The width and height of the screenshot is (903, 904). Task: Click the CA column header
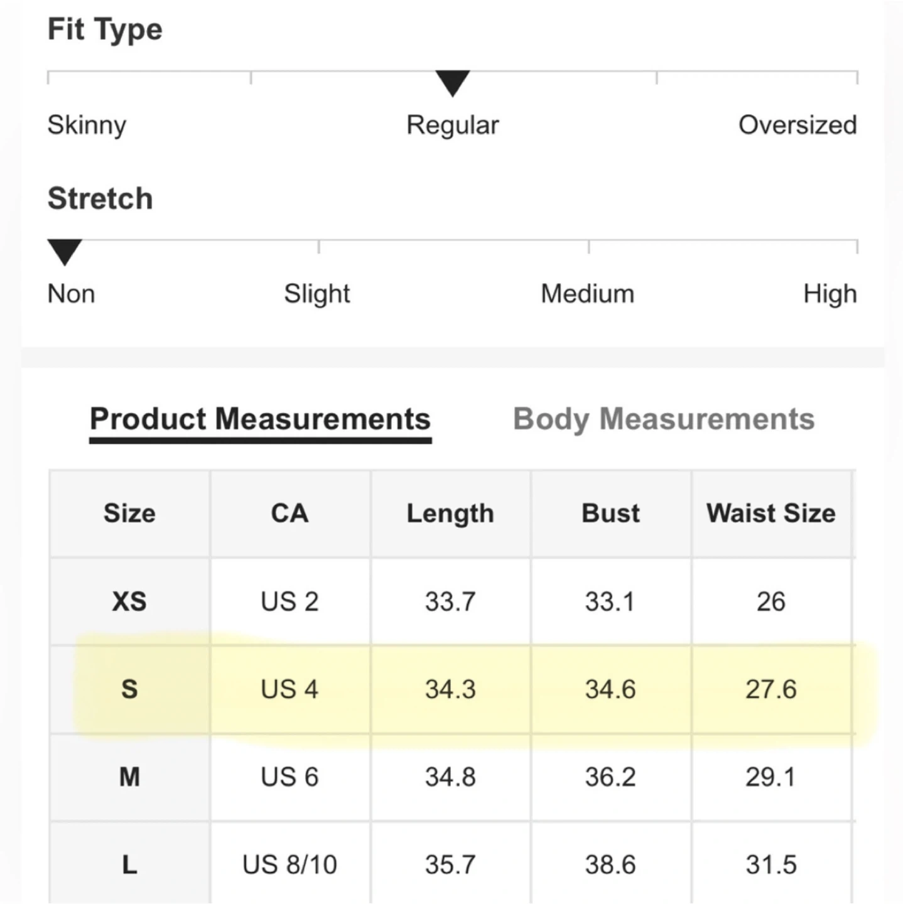point(289,513)
